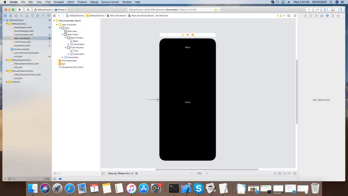This screenshot has height=196, width=348.
Task: Switch to the Size inspector
Action: [333, 16]
